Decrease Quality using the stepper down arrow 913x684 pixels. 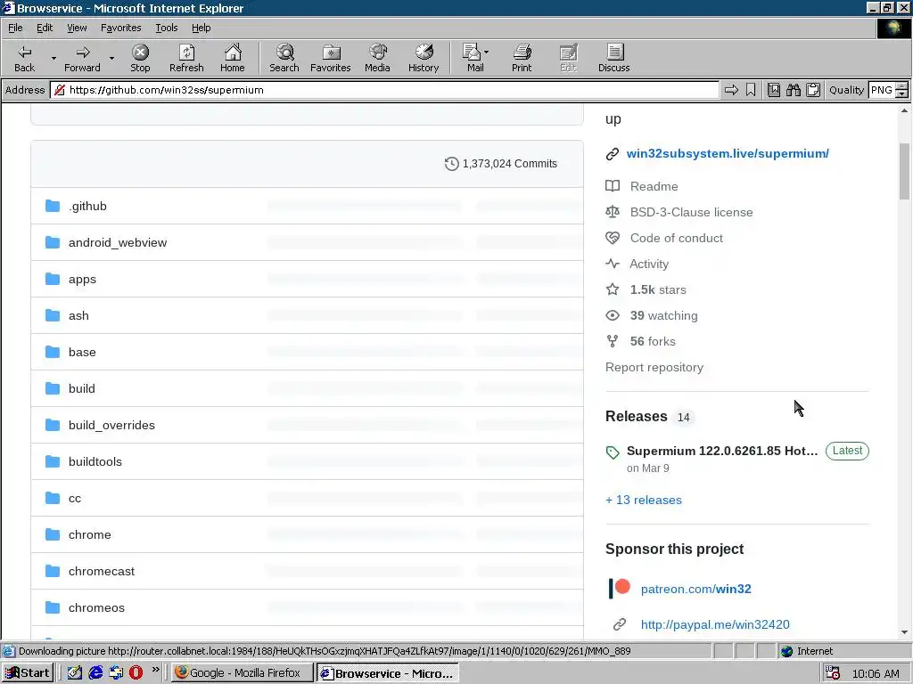(x=902, y=94)
